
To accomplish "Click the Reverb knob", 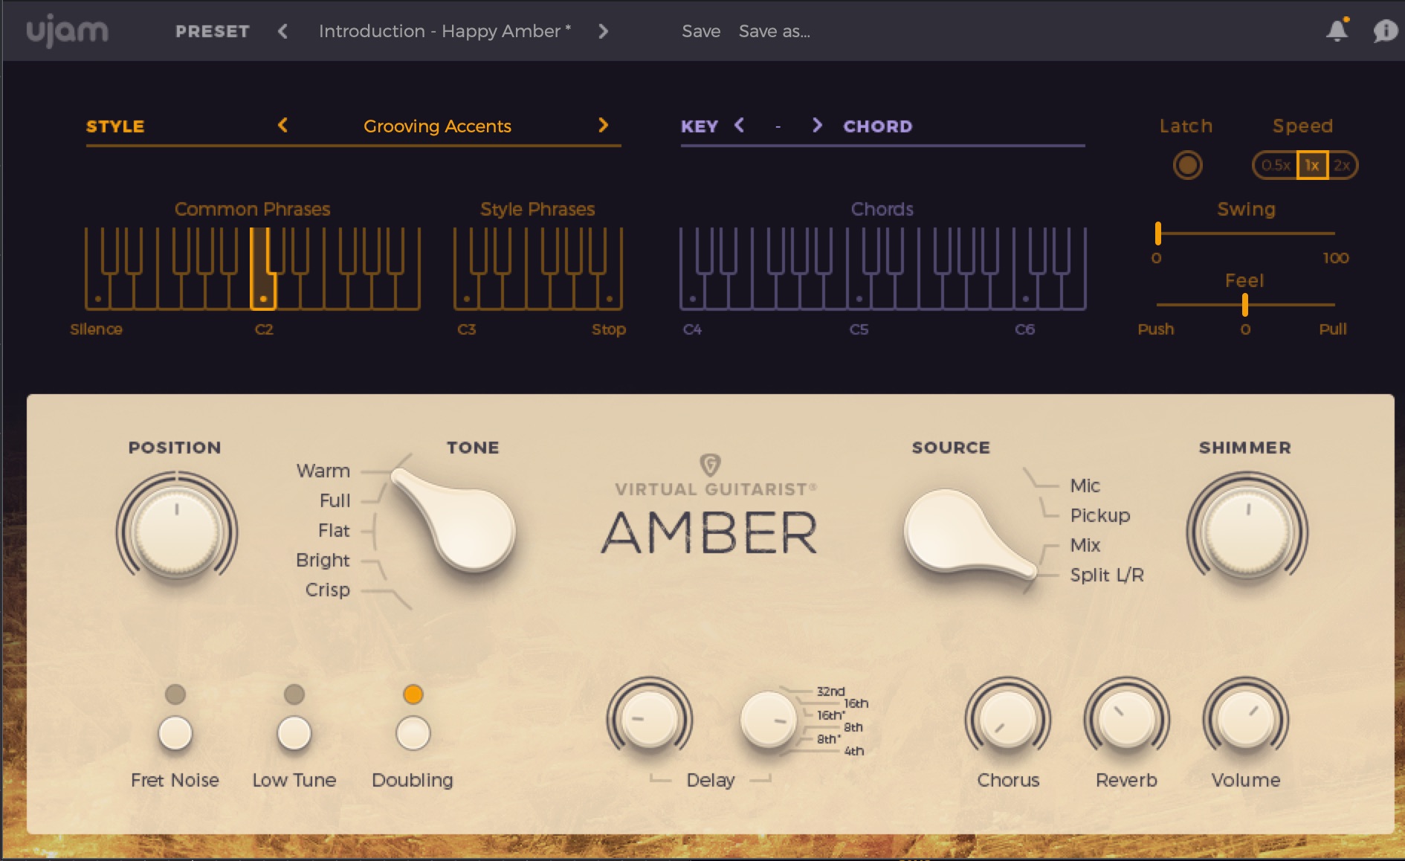I will (x=1126, y=720).
